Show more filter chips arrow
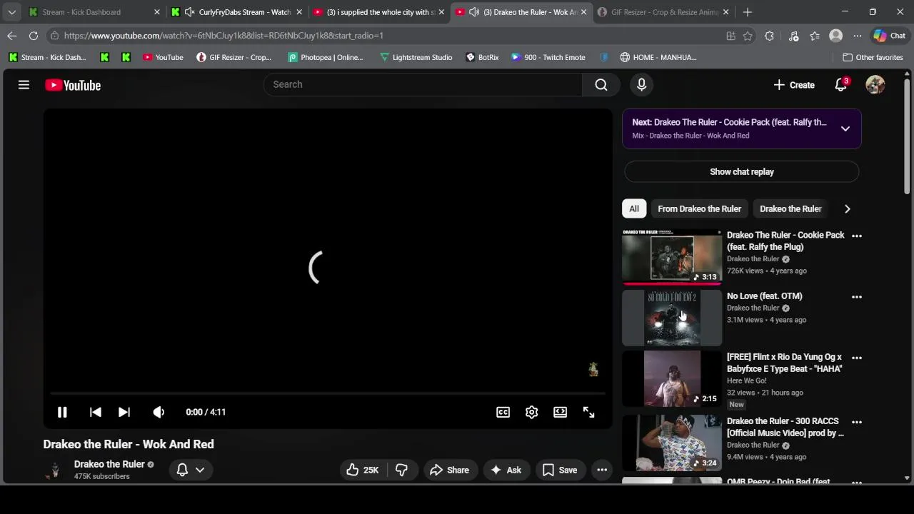Image resolution: width=914 pixels, height=514 pixels. pyautogui.click(x=848, y=208)
